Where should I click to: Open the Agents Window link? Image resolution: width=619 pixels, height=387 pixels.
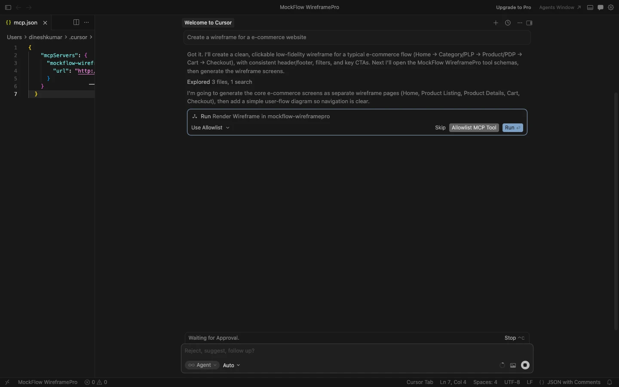(560, 7)
